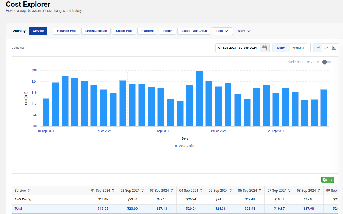This screenshot has width=343, height=214.
Task: Click the $22.48 cell in AWS Config row
Action: (x=250, y=200)
